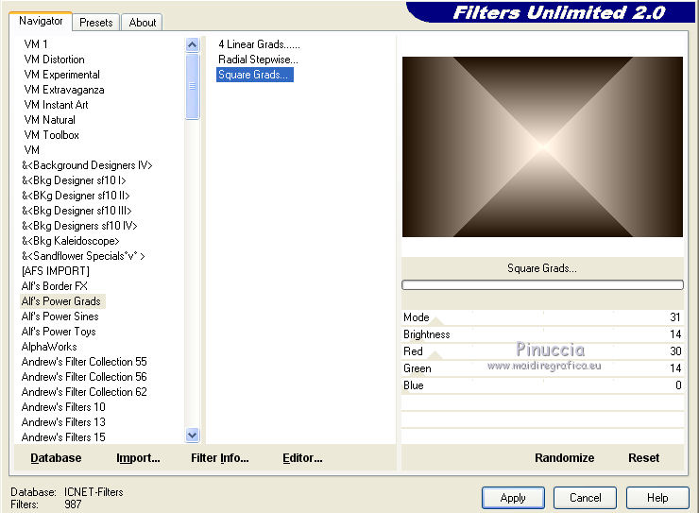Viewport: 699px width, 513px height.
Task: Adjust the Brightness slider
Action: point(542,334)
